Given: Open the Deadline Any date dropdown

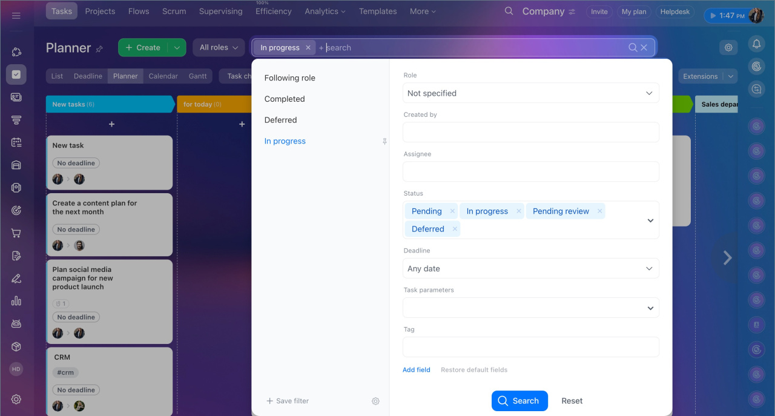Looking at the screenshot, I should pyautogui.click(x=530, y=268).
